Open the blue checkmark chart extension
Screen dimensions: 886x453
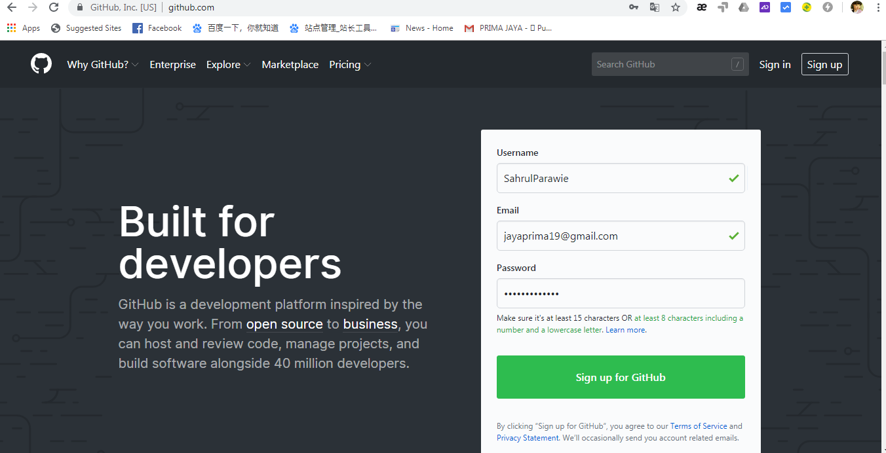[786, 7]
